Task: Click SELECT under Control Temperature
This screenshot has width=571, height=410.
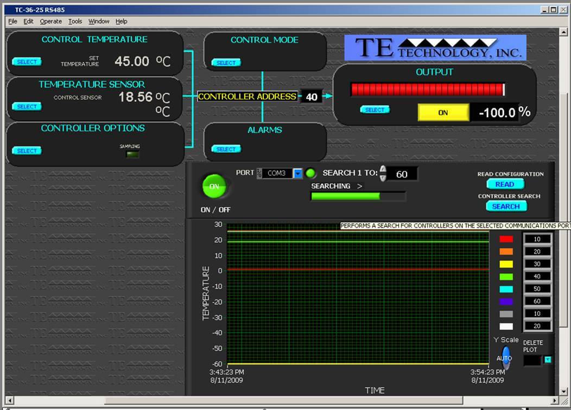Action: (x=27, y=62)
